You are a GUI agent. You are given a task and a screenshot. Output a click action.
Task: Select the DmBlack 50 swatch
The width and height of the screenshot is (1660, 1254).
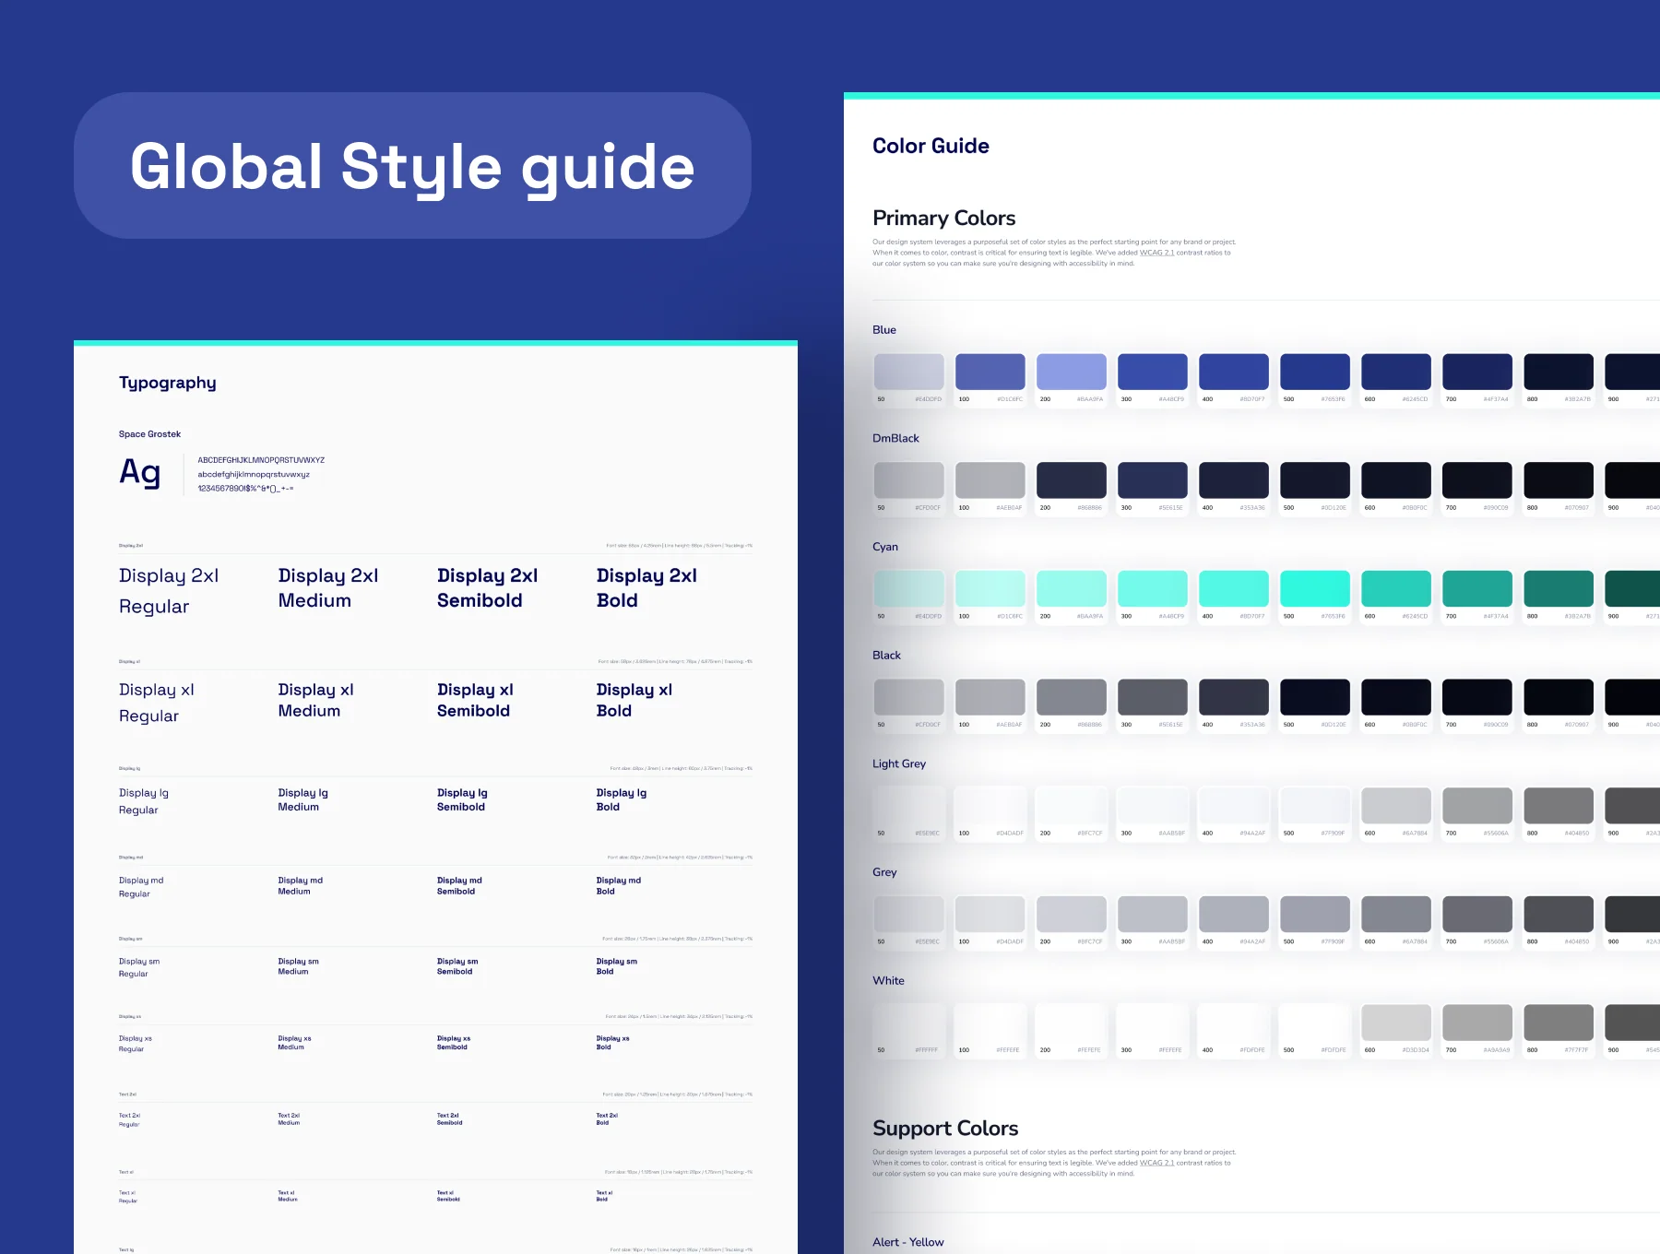(x=908, y=480)
